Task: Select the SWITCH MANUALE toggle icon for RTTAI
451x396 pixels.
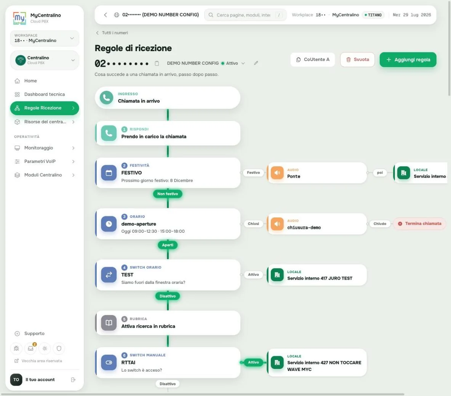Action: (x=109, y=362)
